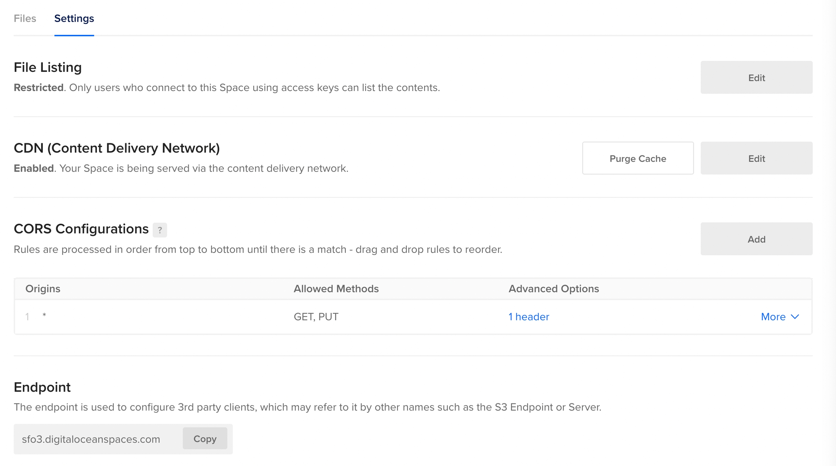
Task: Click the Allowed Methods column header
Action: pyautogui.click(x=336, y=289)
